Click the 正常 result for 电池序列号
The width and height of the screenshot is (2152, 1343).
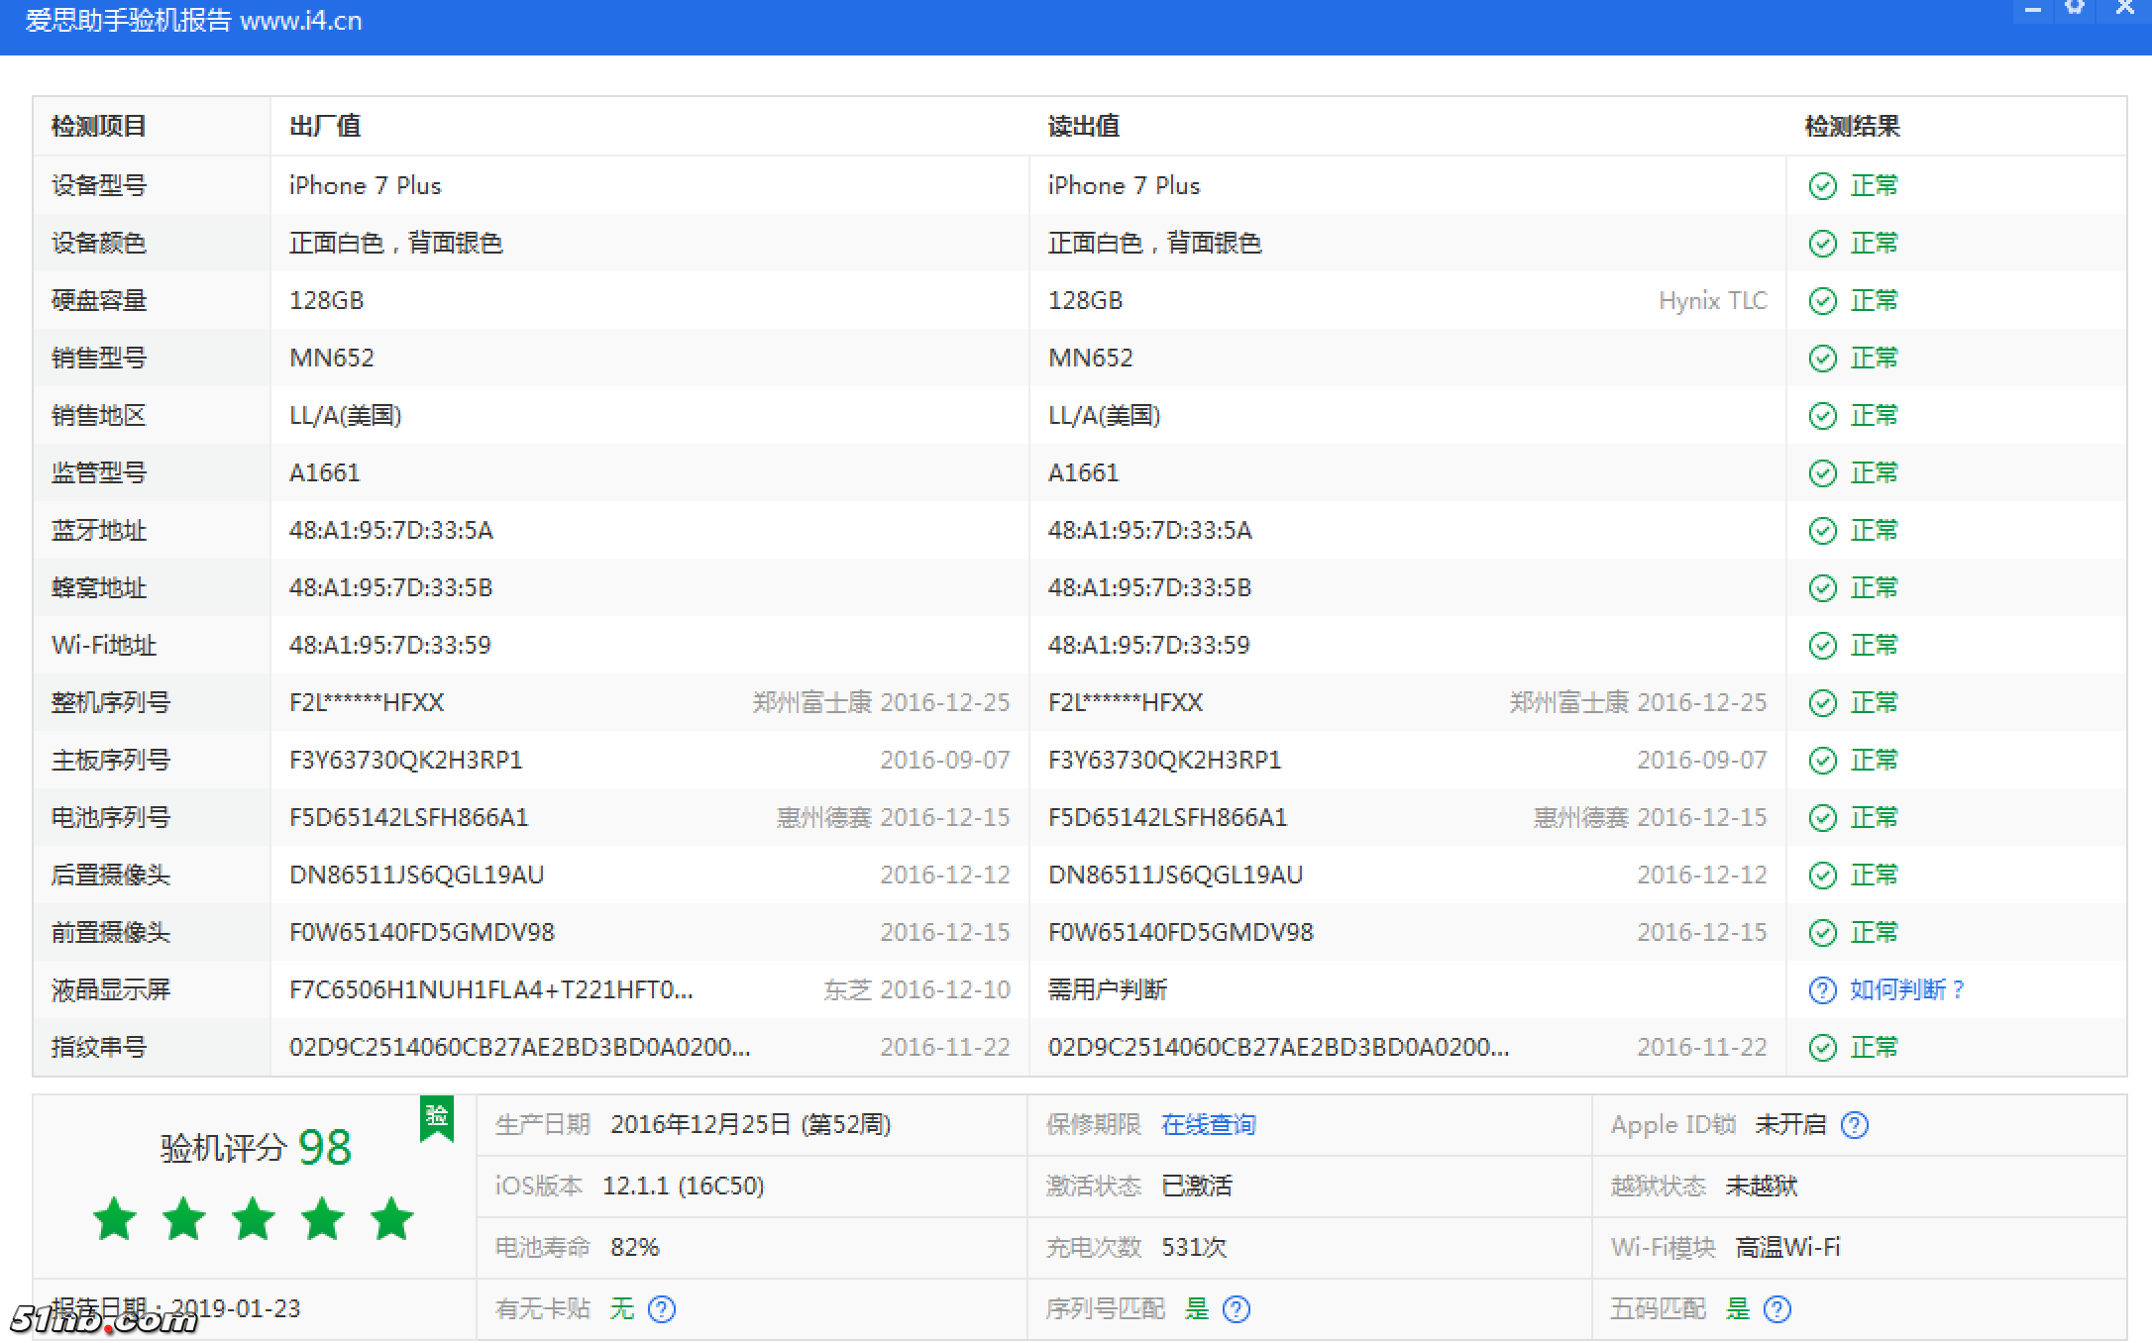(x=1874, y=818)
